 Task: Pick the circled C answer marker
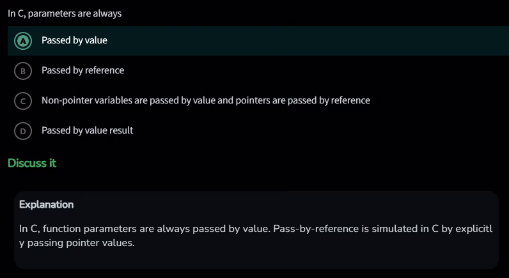[23, 101]
